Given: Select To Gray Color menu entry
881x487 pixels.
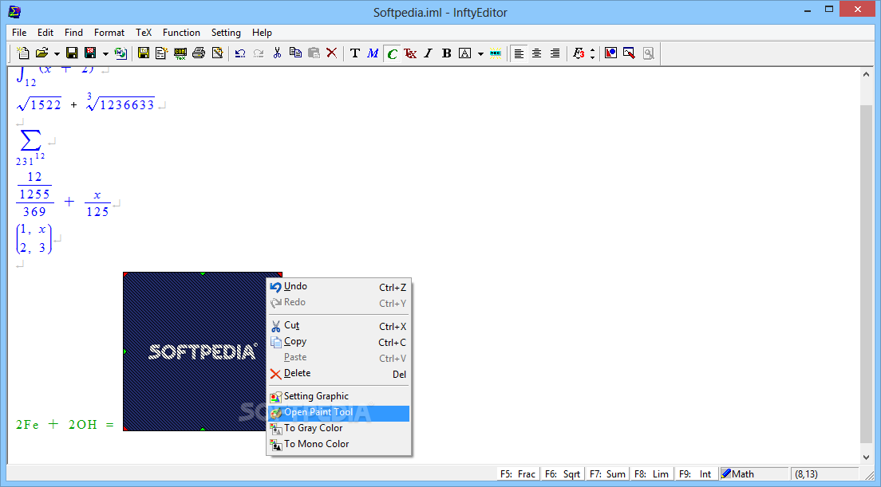Looking at the screenshot, I should [339, 429].
